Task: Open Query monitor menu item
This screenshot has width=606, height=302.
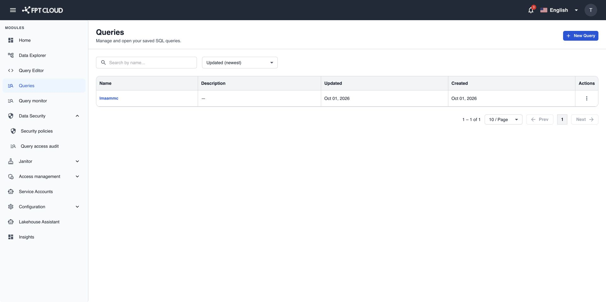Action: click(x=44, y=101)
